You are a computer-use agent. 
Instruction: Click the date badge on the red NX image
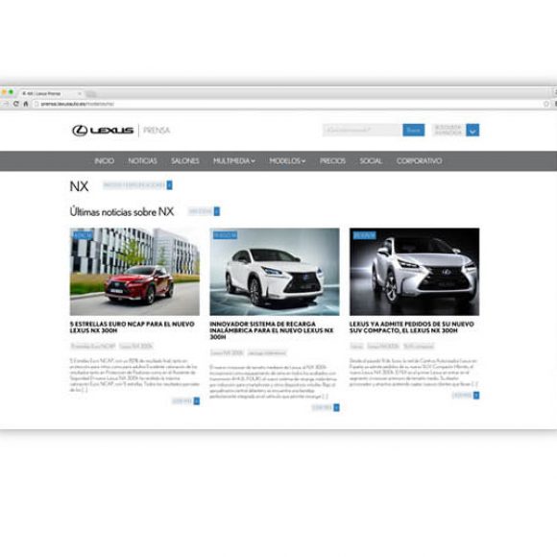[x=83, y=235]
